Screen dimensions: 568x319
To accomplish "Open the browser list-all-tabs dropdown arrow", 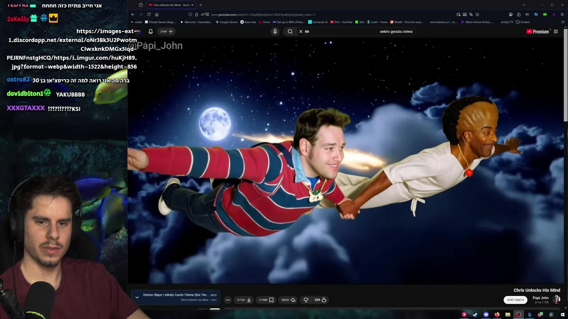I will [524, 5].
